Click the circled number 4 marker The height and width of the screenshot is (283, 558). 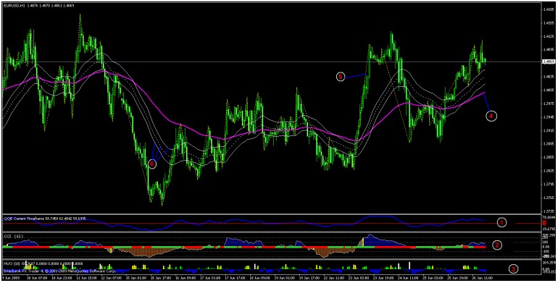coord(491,116)
